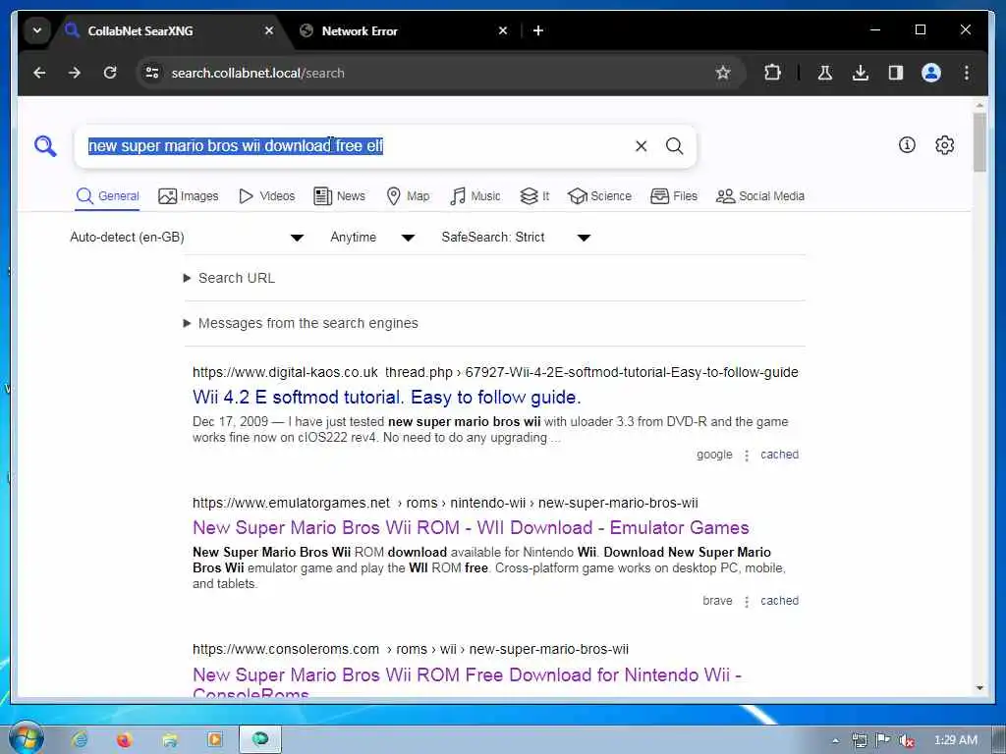Open Wii 4.2 E softmod tutorial result
This screenshot has width=1006, height=754.
click(x=386, y=398)
